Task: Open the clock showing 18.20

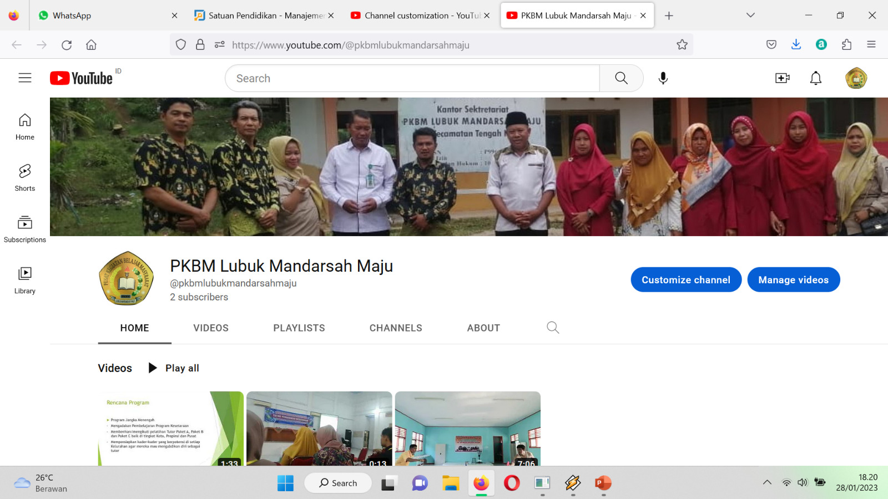Action: 857,482
